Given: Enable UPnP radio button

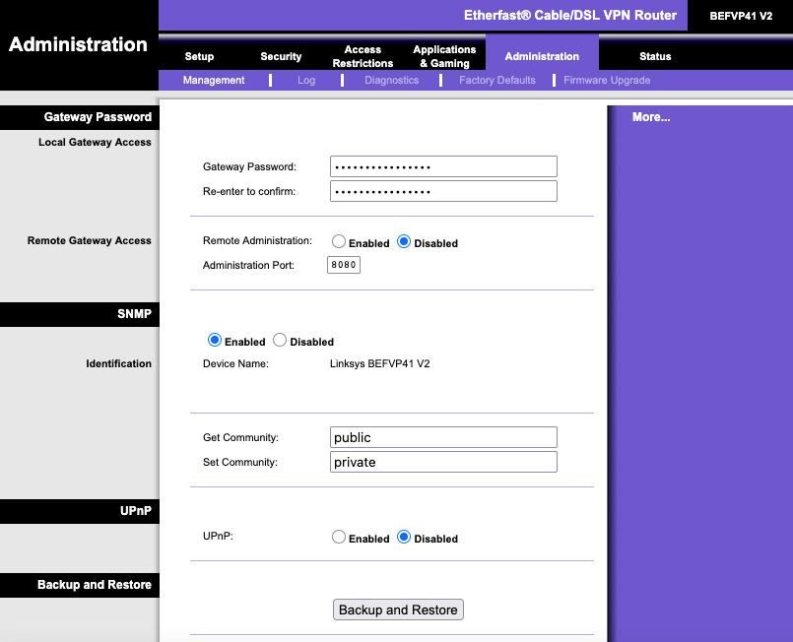Looking at the screenshot, I should [x=338, y=537].
